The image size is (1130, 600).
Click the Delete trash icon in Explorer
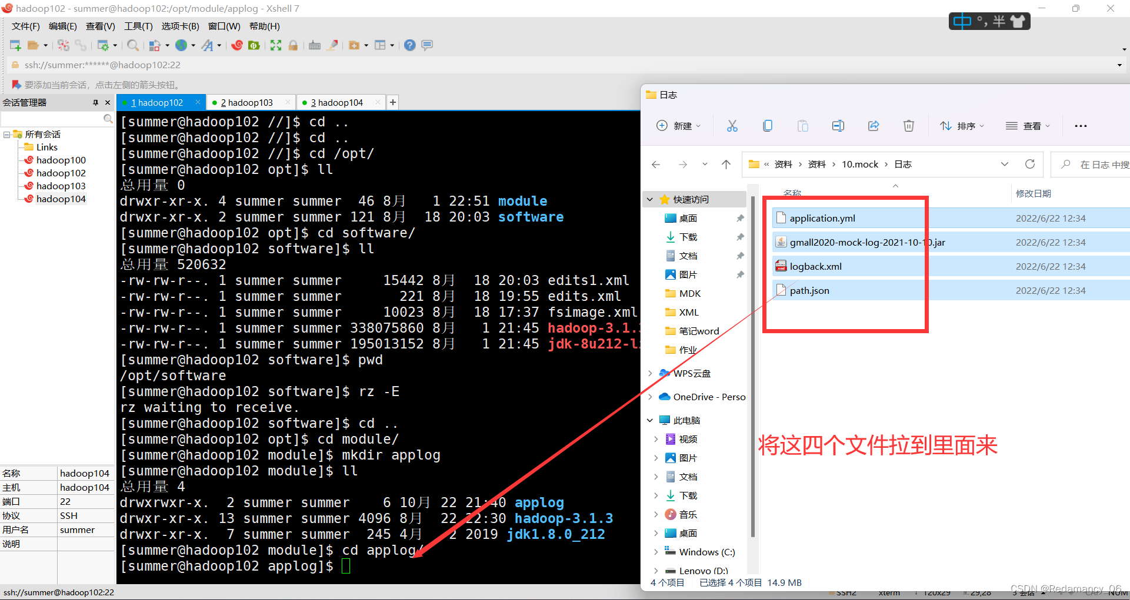coord(908,126)
